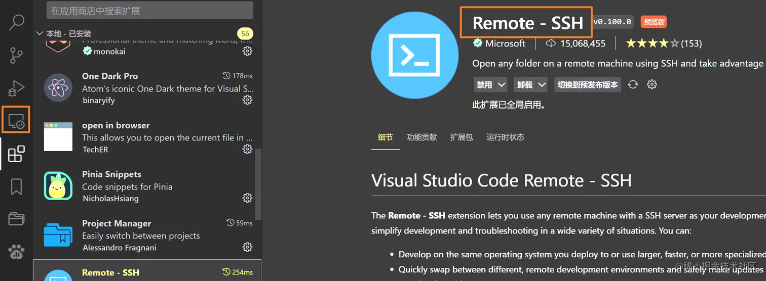The width and height of the screenshot is (766, 281).
Task: Open the Source Control view
Action: [17, 55]
